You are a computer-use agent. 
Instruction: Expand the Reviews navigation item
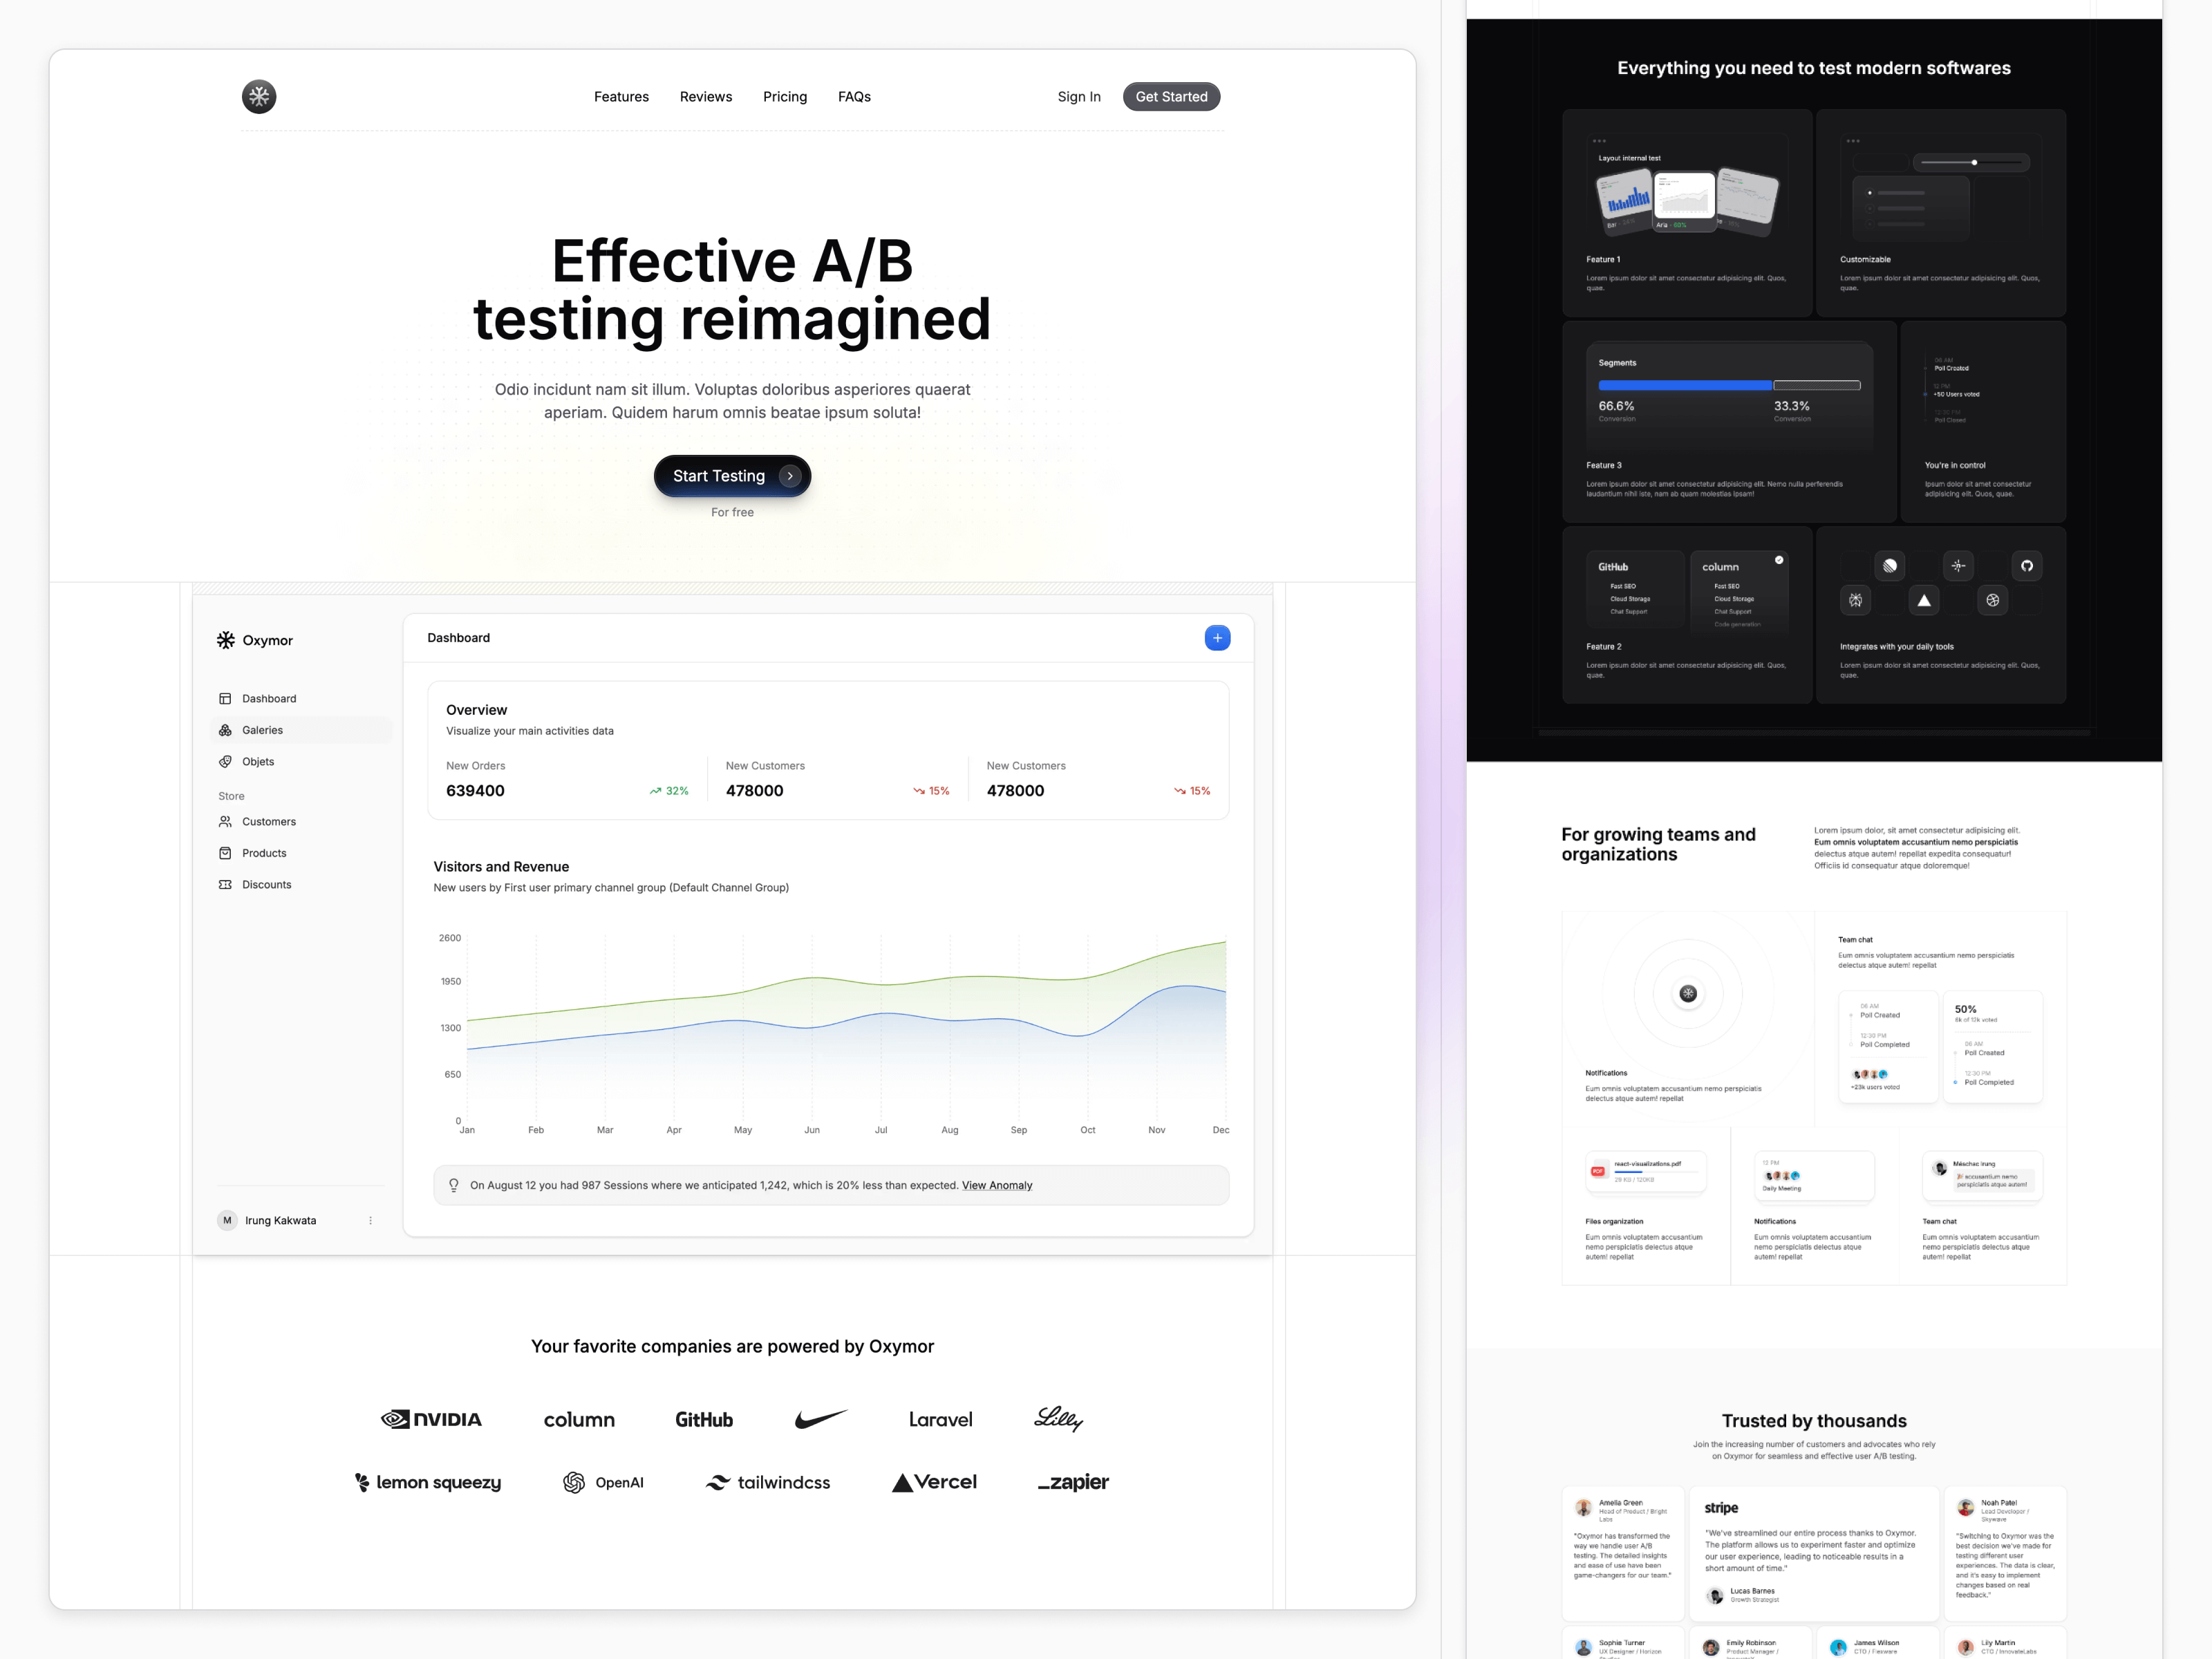(x=704, y=96)
